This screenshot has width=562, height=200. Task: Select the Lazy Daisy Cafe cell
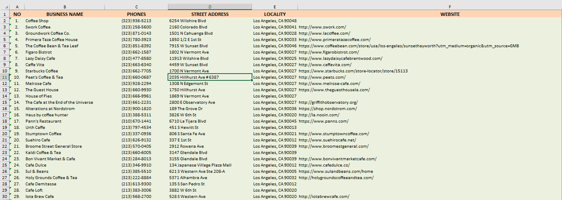tap(65, 58)
